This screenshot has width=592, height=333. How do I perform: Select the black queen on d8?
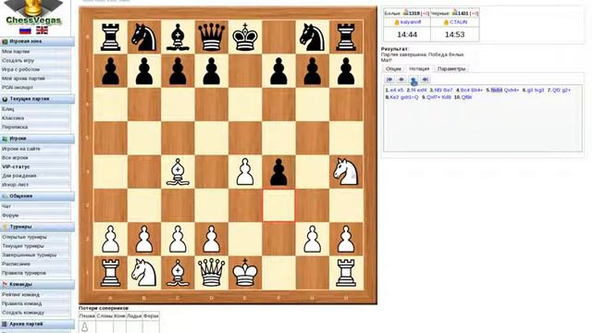click(211, 37)
